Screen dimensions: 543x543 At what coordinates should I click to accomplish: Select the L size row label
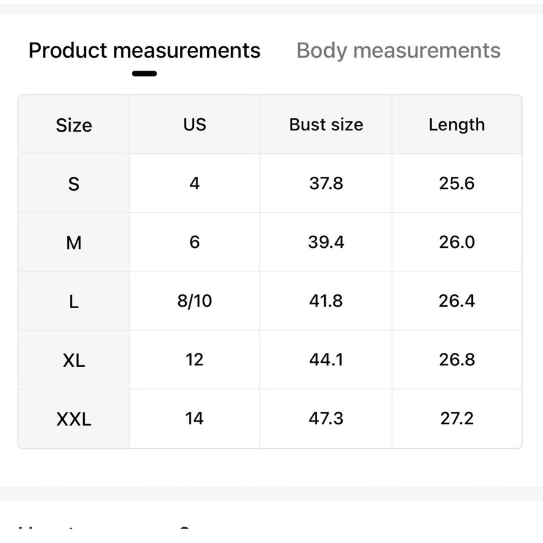pos(74,302)
